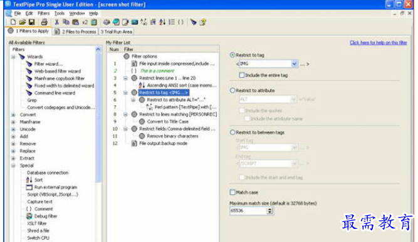
Task: Expand the Remove tree node
Action: 13,144
